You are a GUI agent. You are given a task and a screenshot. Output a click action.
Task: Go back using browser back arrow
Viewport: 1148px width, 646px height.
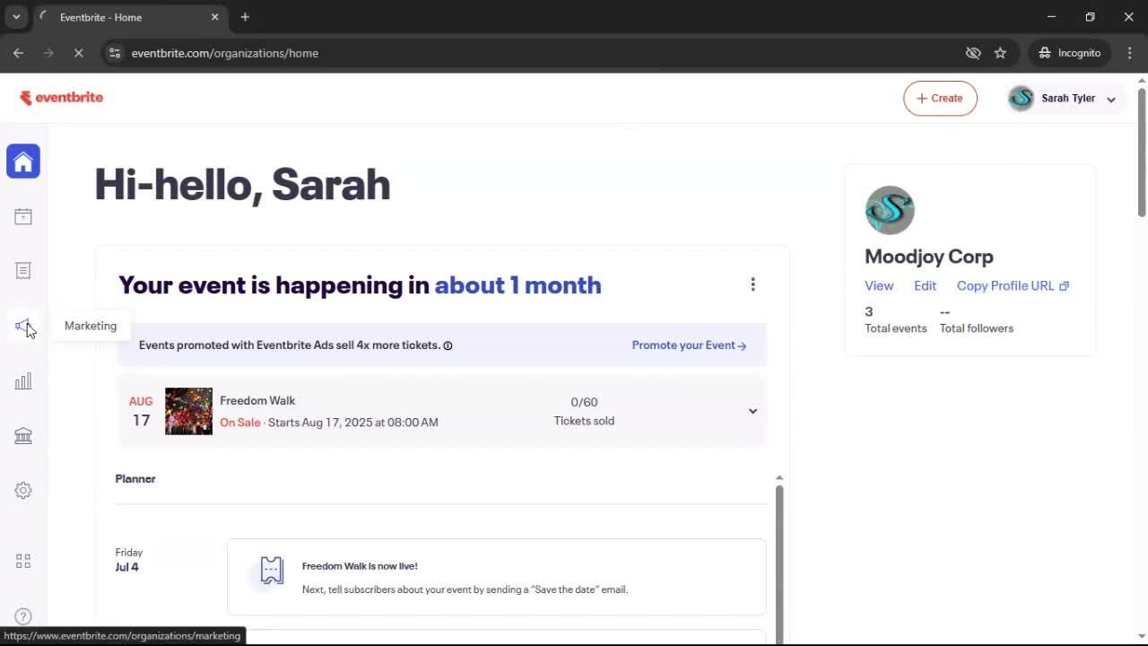click(18, 53)
